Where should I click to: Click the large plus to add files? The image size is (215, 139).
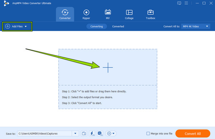(108, 67)
